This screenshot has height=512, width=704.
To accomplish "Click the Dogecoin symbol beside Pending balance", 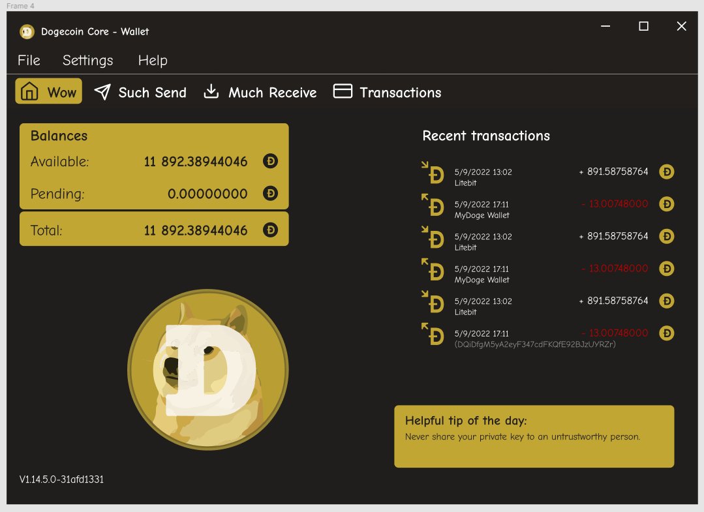I will tap(270, 194).
